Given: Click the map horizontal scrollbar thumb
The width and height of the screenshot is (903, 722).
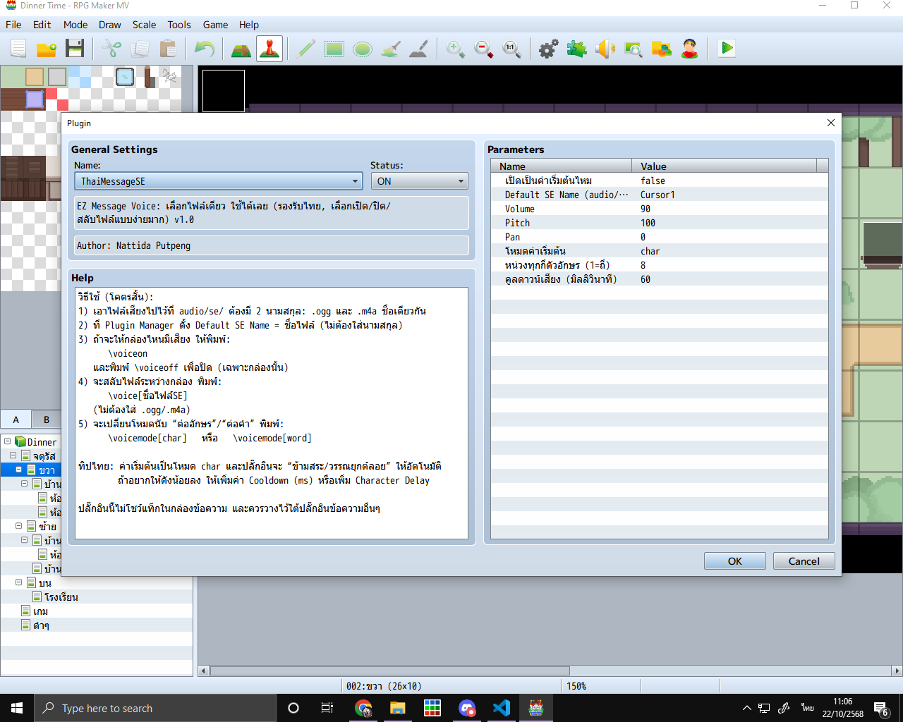Looking at the screenshot, I should pyautogui.click(x=389, y=671).
